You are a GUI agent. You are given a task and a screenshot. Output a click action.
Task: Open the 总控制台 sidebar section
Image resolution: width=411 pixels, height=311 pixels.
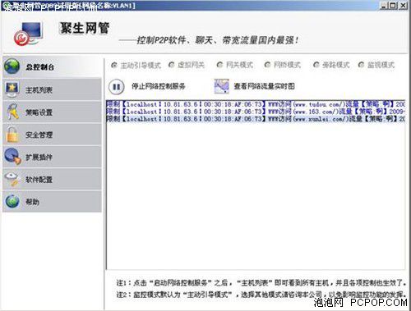coord(52,66)
